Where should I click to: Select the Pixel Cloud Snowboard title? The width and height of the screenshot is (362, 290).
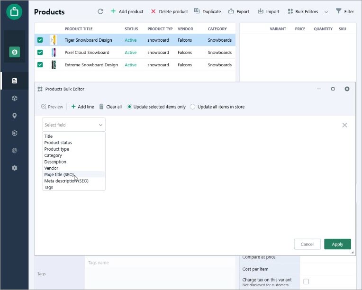(87, 53)
